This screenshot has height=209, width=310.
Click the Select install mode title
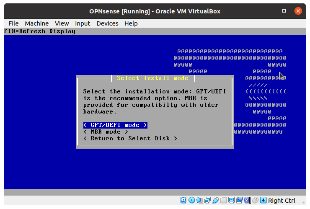click(x=152, y=78)
